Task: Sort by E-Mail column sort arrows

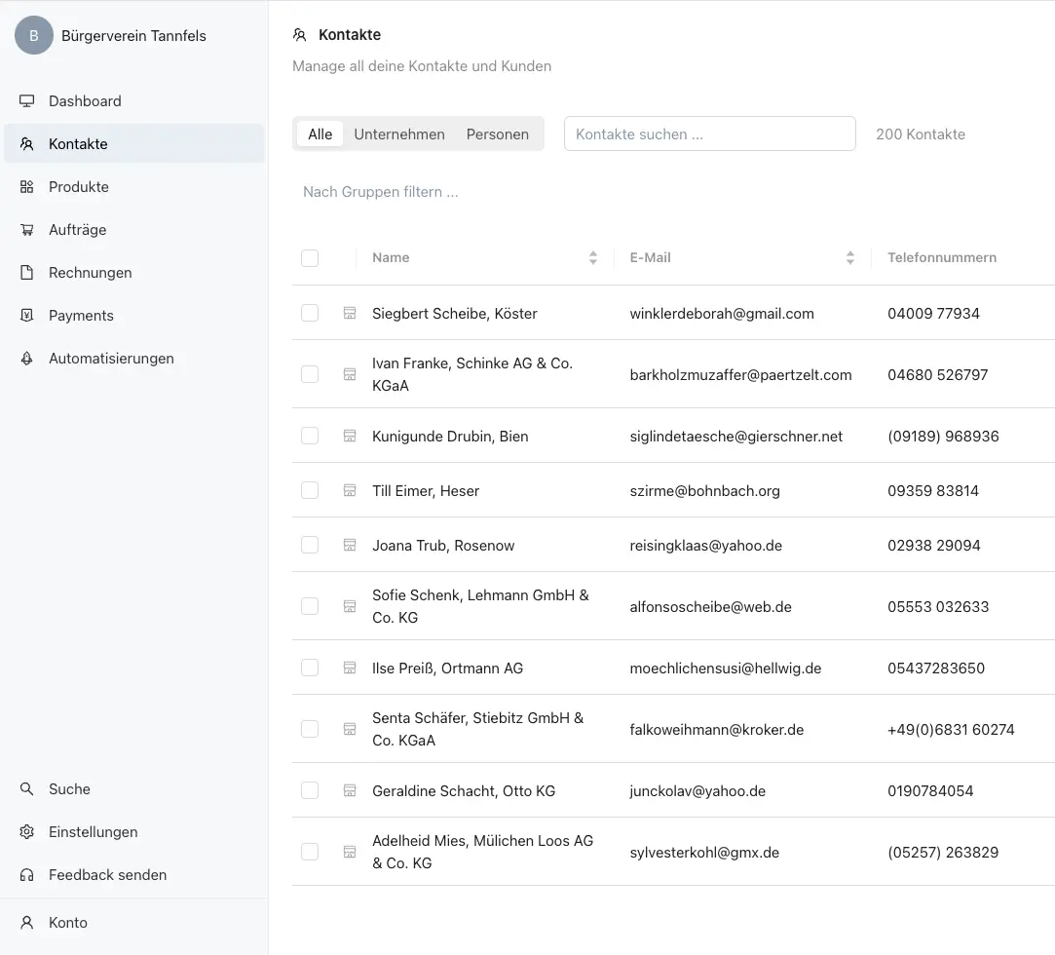Action: pyautogui.click(x=849, y=258)
